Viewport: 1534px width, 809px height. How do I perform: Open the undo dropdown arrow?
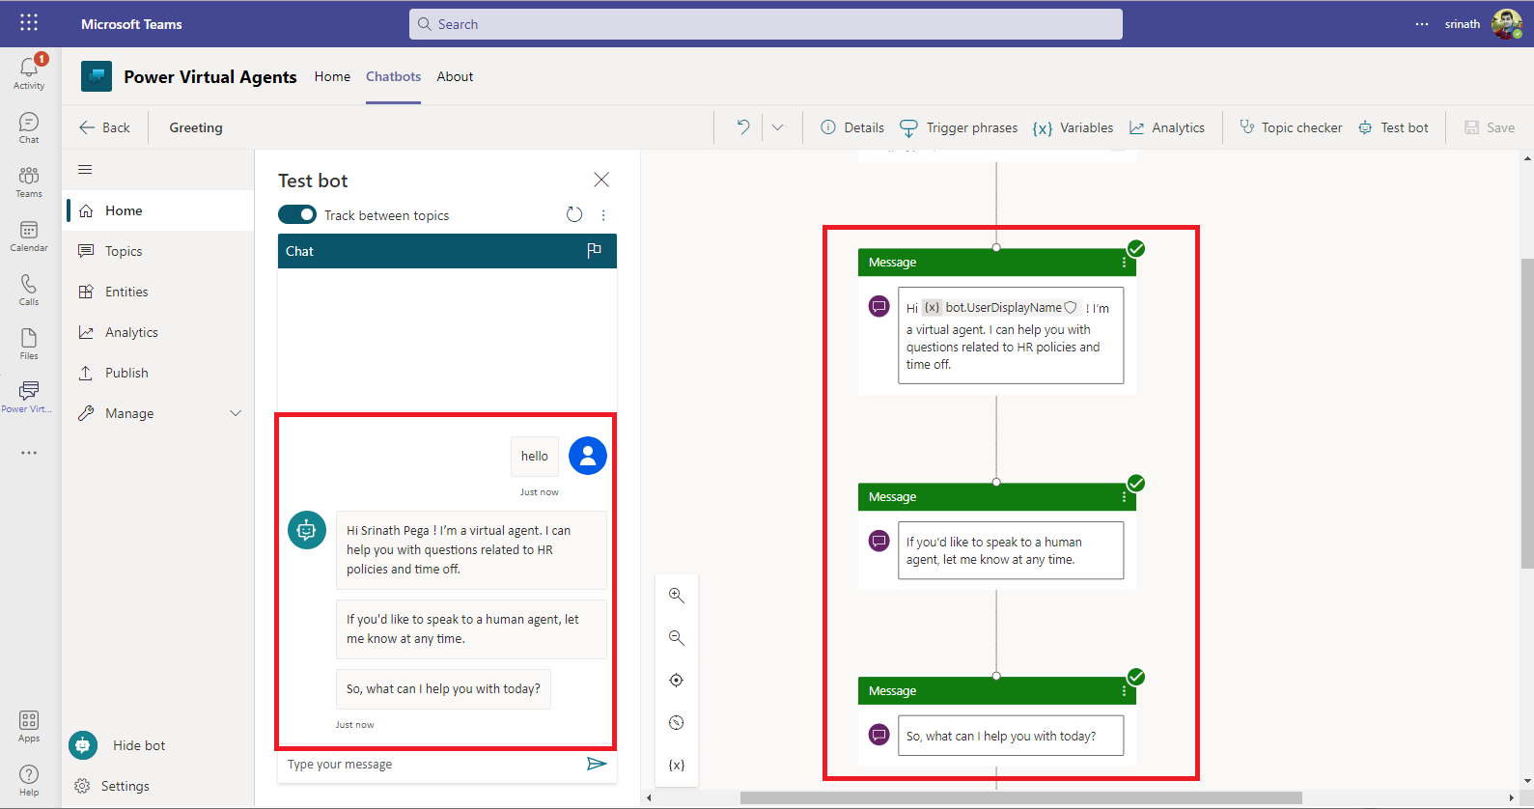pyautogui.click(x=777, y=127)
